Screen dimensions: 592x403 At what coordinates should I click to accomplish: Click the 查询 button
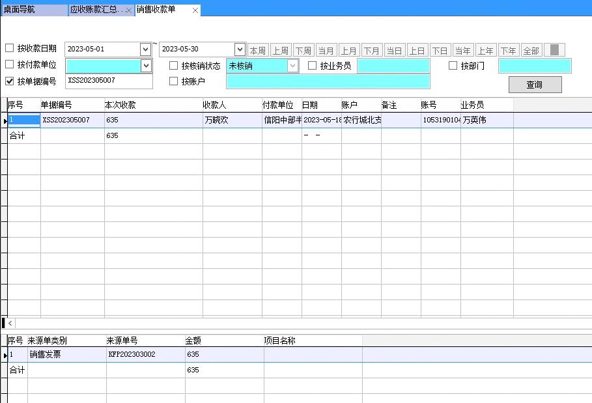pos(535,85)
